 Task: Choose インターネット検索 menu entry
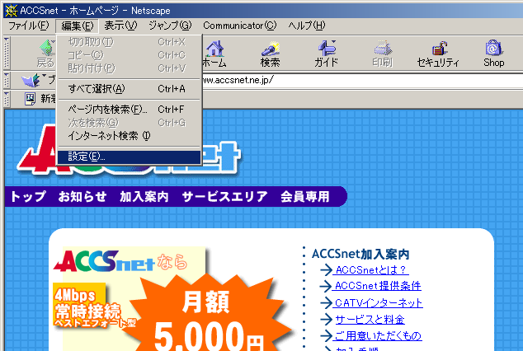point(130,136)
